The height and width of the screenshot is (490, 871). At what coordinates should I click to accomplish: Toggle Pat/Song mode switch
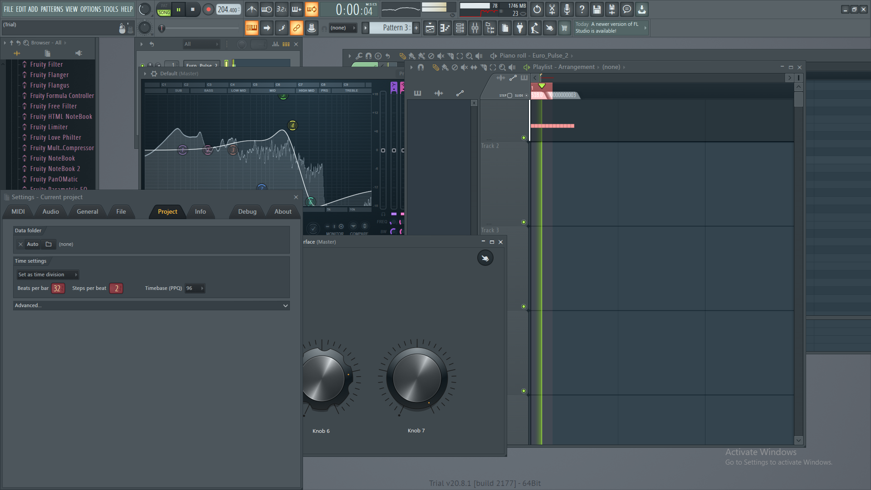tap(164, 10)
